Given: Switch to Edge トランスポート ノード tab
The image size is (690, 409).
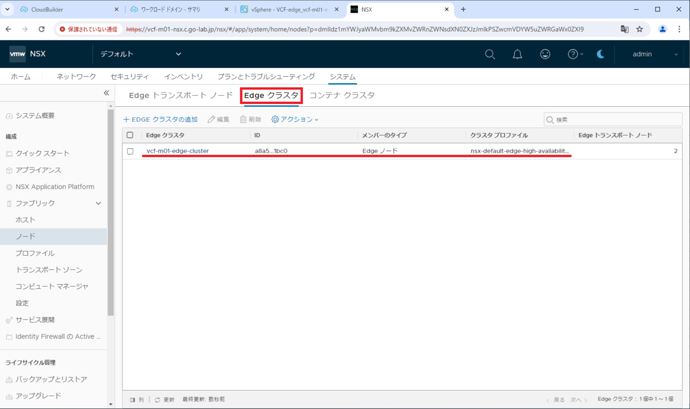Looking at the screenshot, I should pyautogui.click(x=181, y=95).
